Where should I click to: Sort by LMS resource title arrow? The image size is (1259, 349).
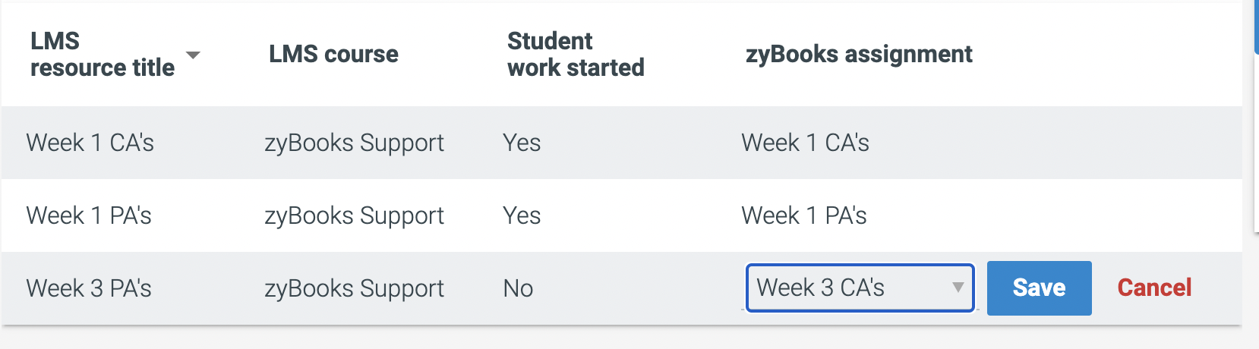click(193, 55)
